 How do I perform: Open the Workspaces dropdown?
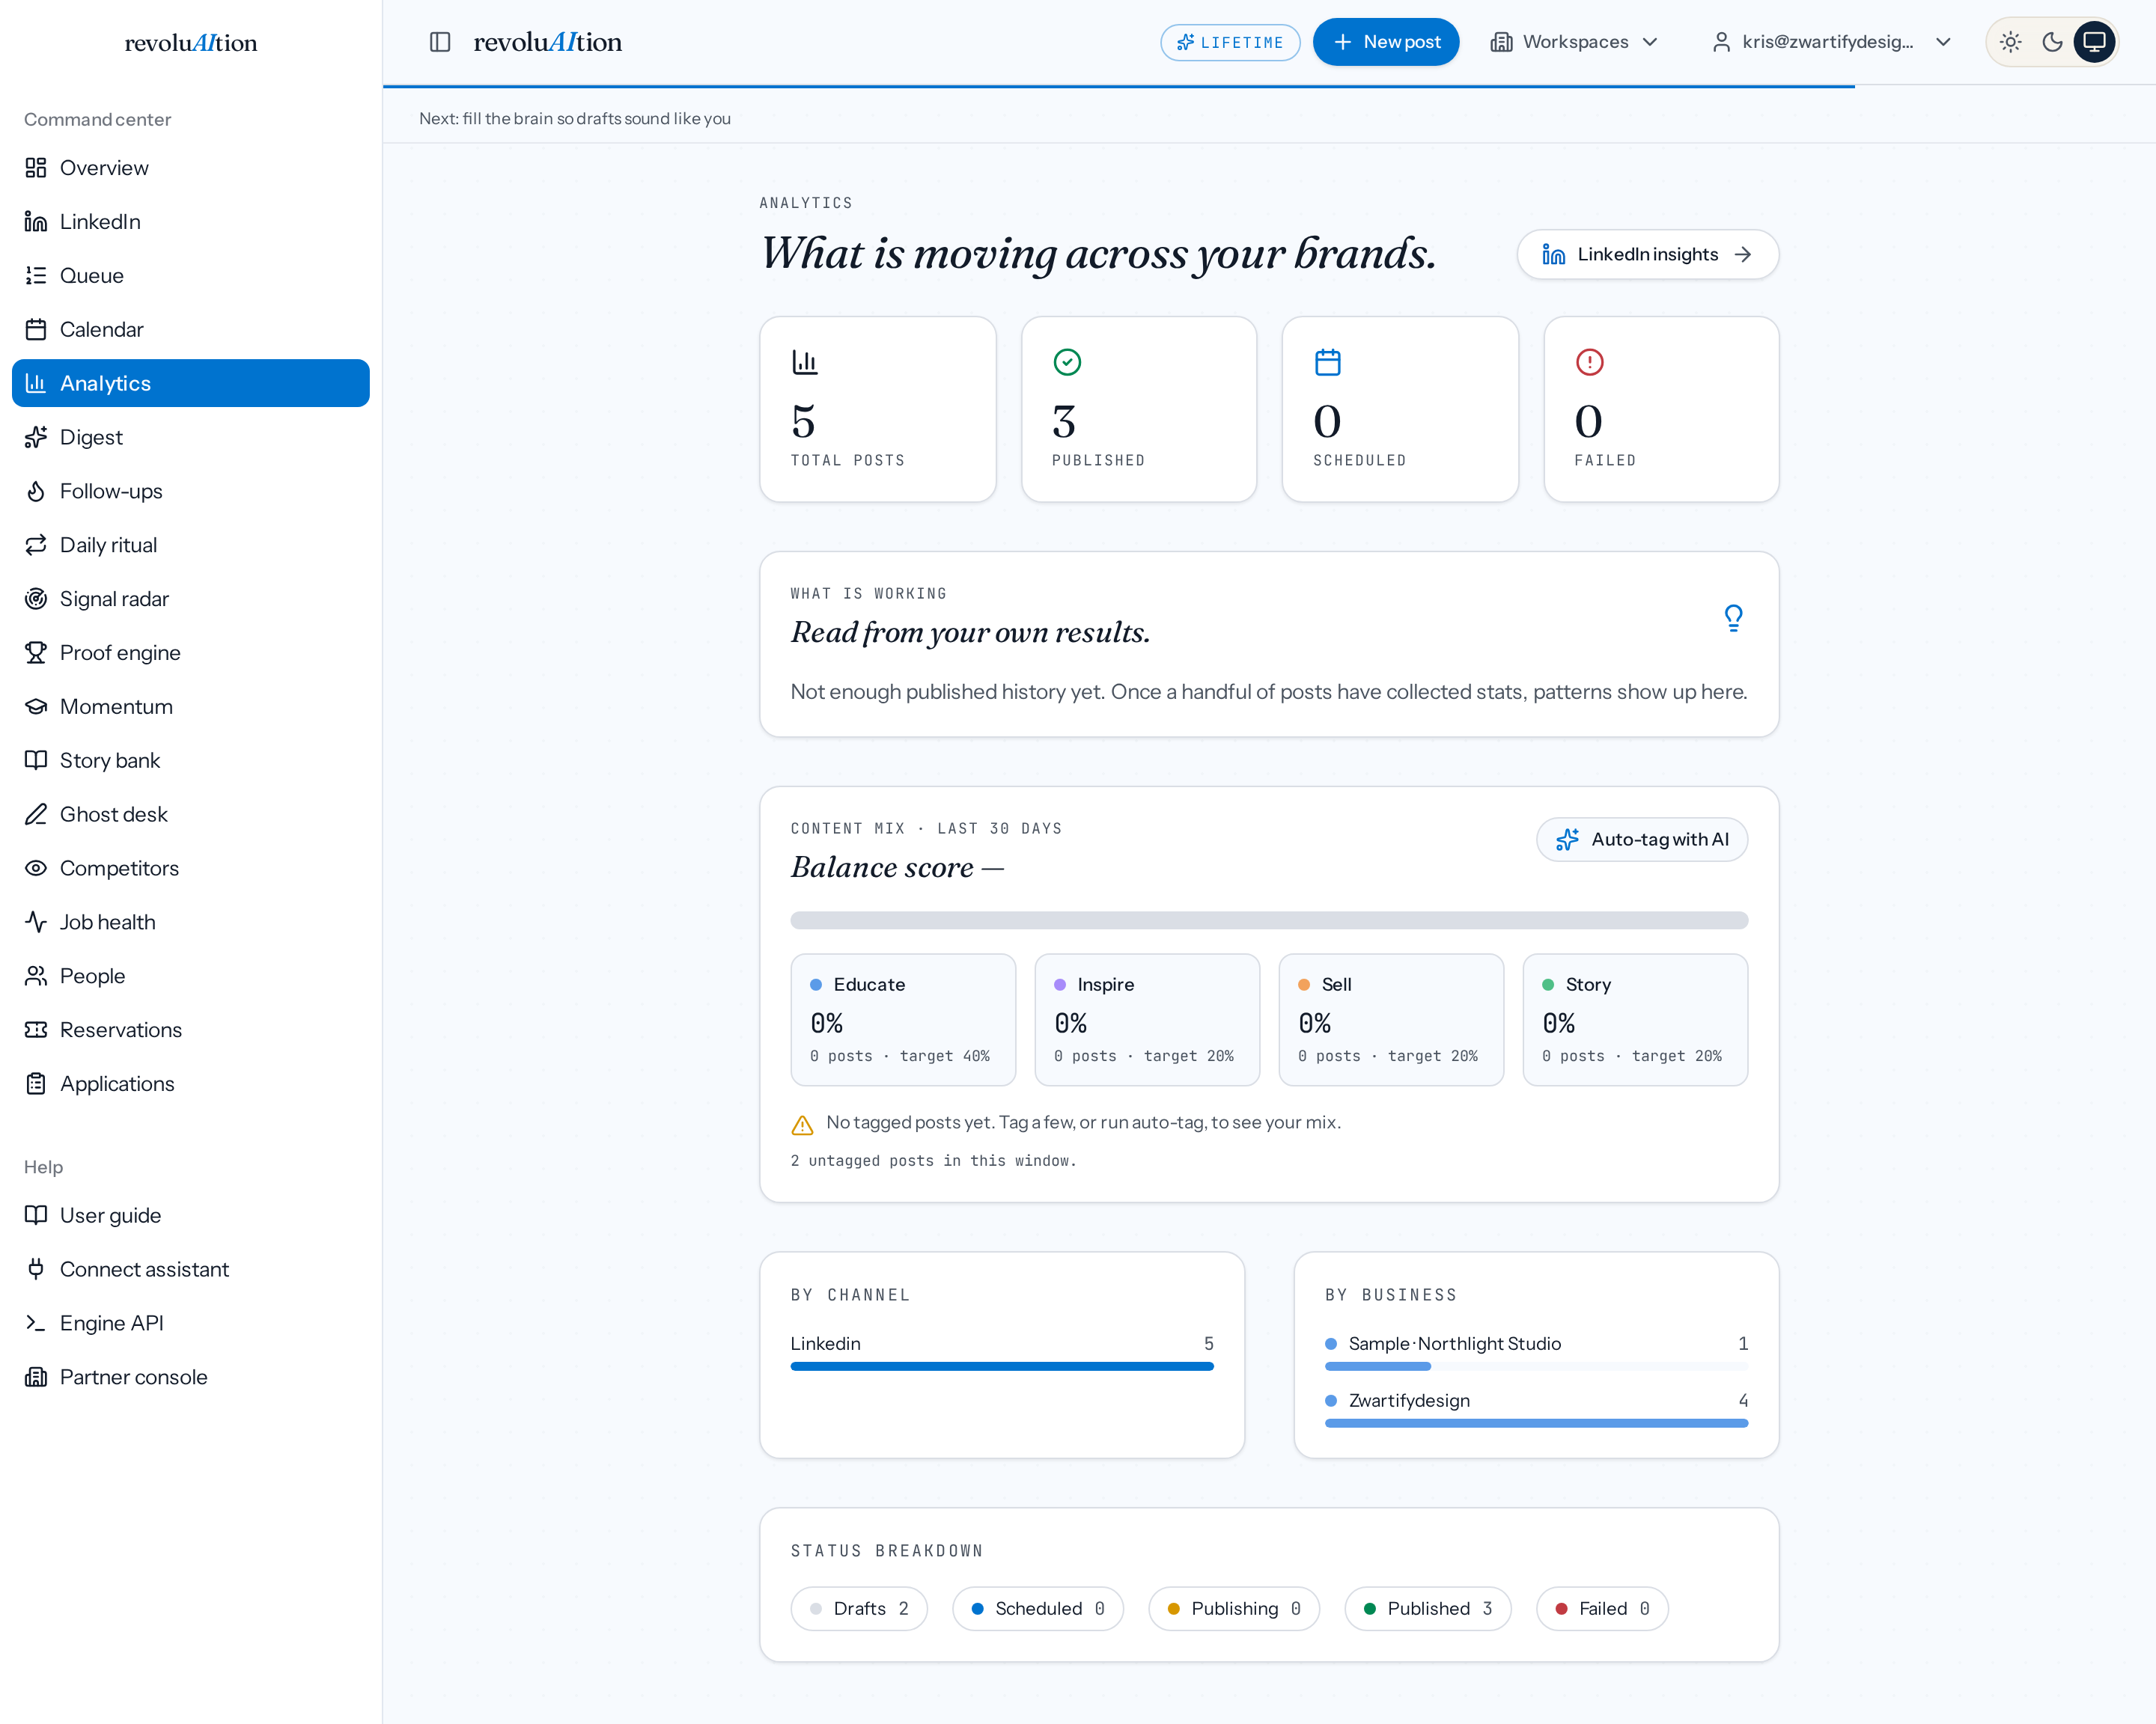[1574, 42]
